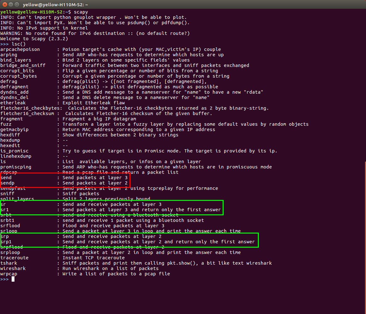Screen dimensions: 366x314
Task: Click the 'corrupt_bytes' function name
Action: 19,76
